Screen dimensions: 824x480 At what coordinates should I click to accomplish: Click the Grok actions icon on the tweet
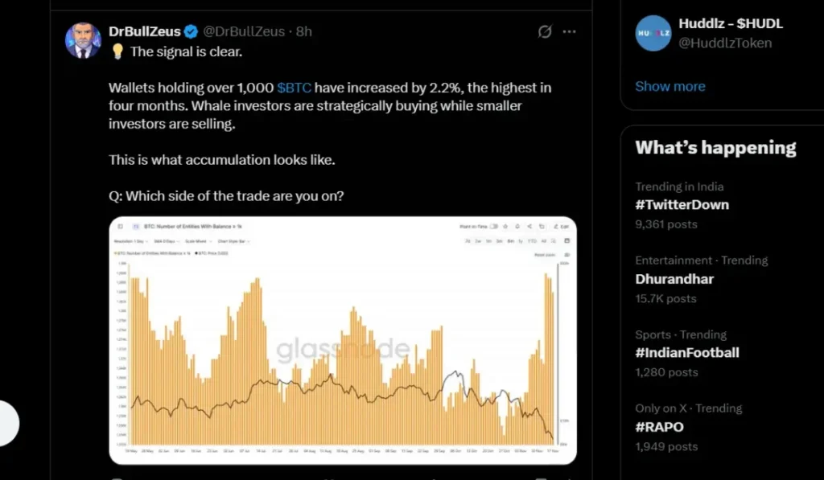click(544, 32)
